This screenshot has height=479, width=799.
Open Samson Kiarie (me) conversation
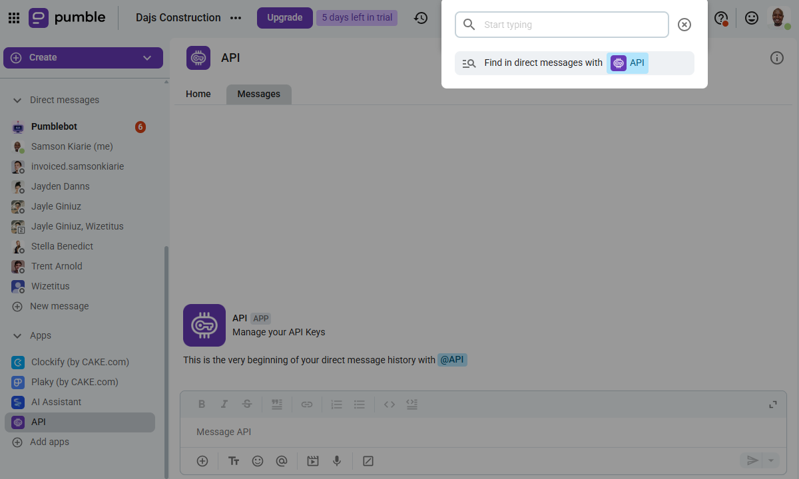coord(81,146)
